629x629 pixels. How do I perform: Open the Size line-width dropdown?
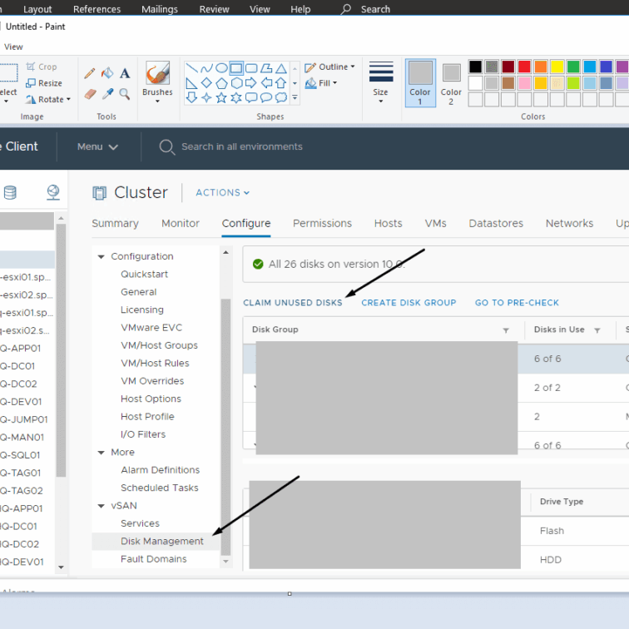(381, 82)
